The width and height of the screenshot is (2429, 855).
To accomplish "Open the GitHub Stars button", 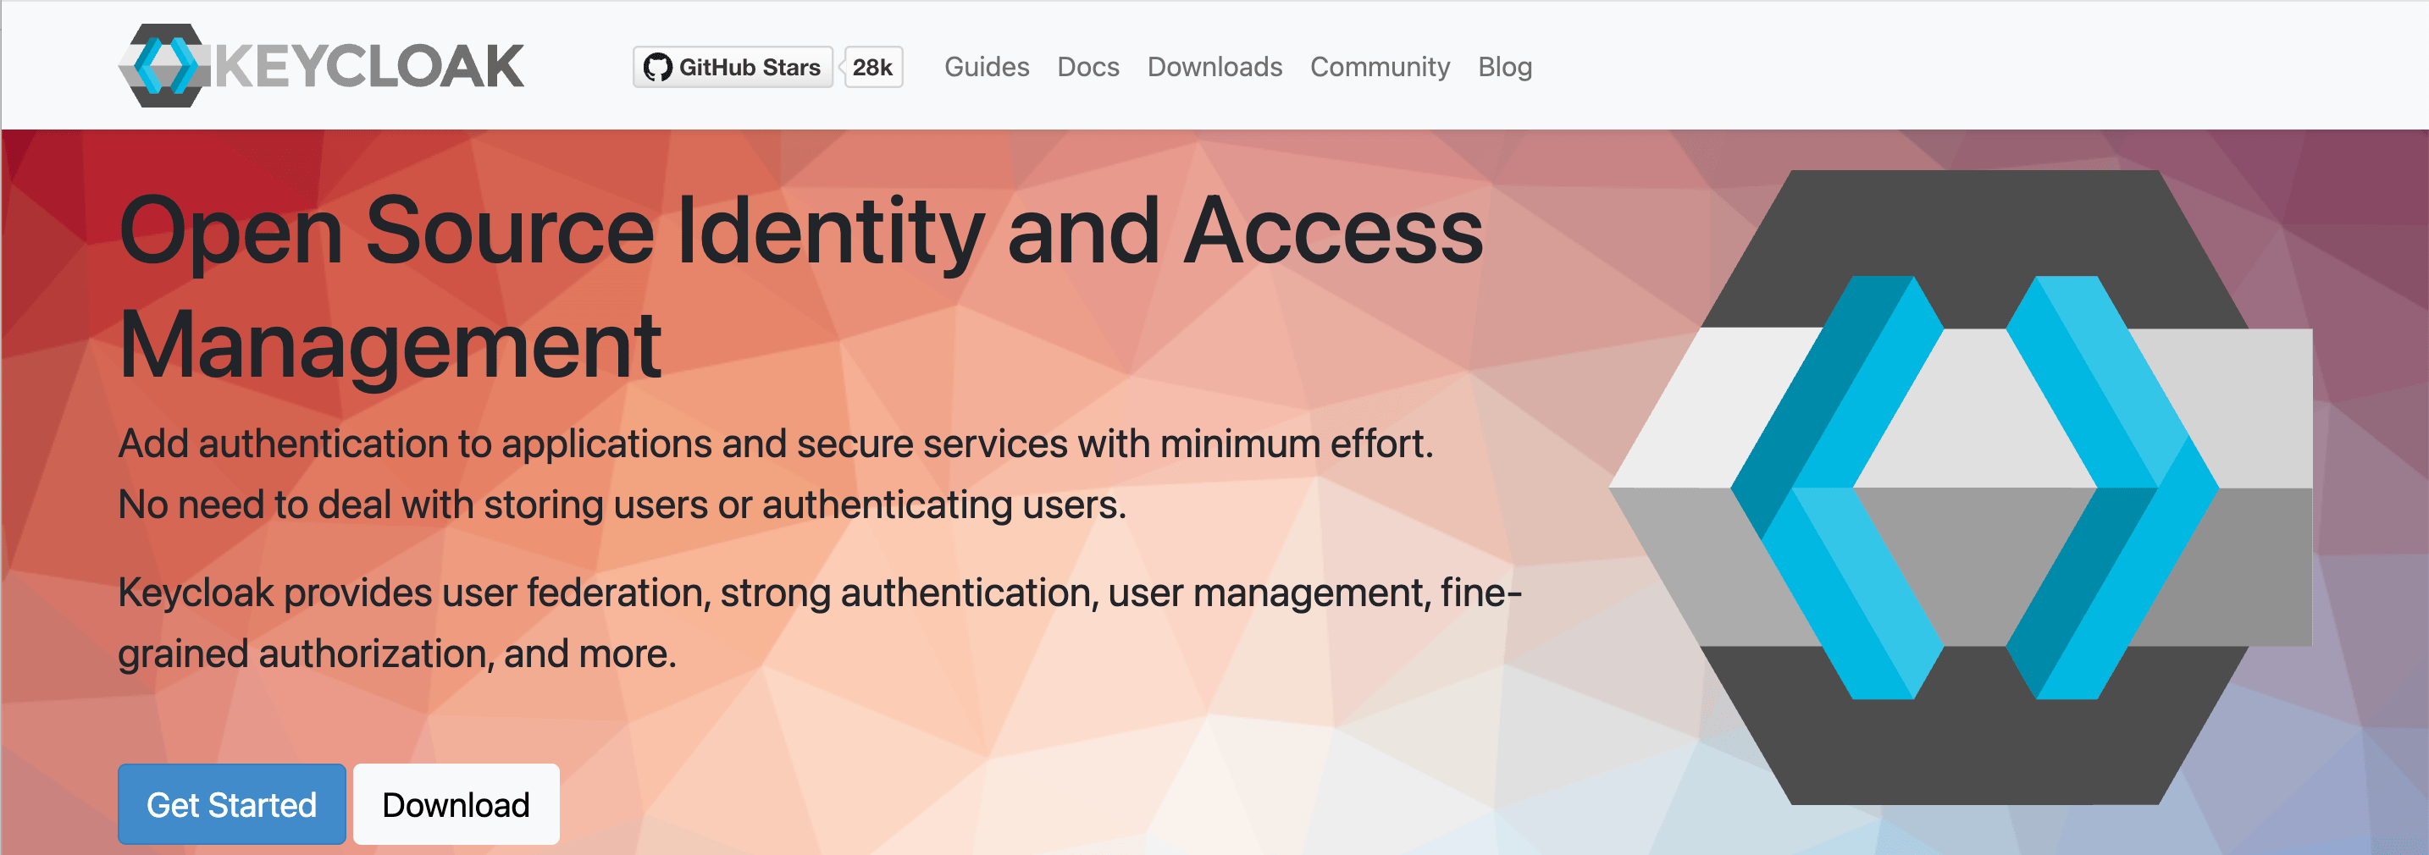I will pyautogui.click(x=733, y=68).
